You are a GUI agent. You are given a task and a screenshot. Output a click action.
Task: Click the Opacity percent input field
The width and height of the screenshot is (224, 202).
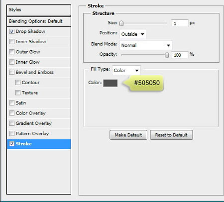click(180, 55)
